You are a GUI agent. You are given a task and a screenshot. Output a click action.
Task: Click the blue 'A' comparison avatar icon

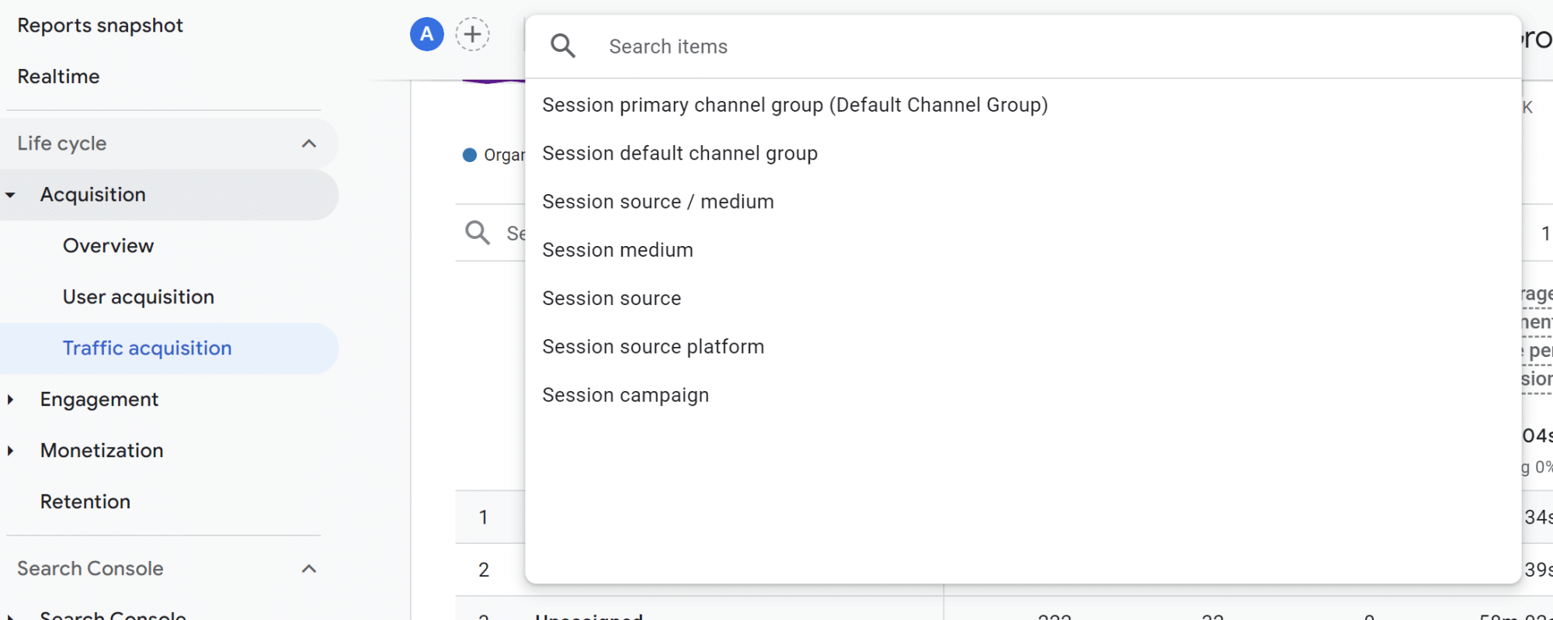pos(426,34)
